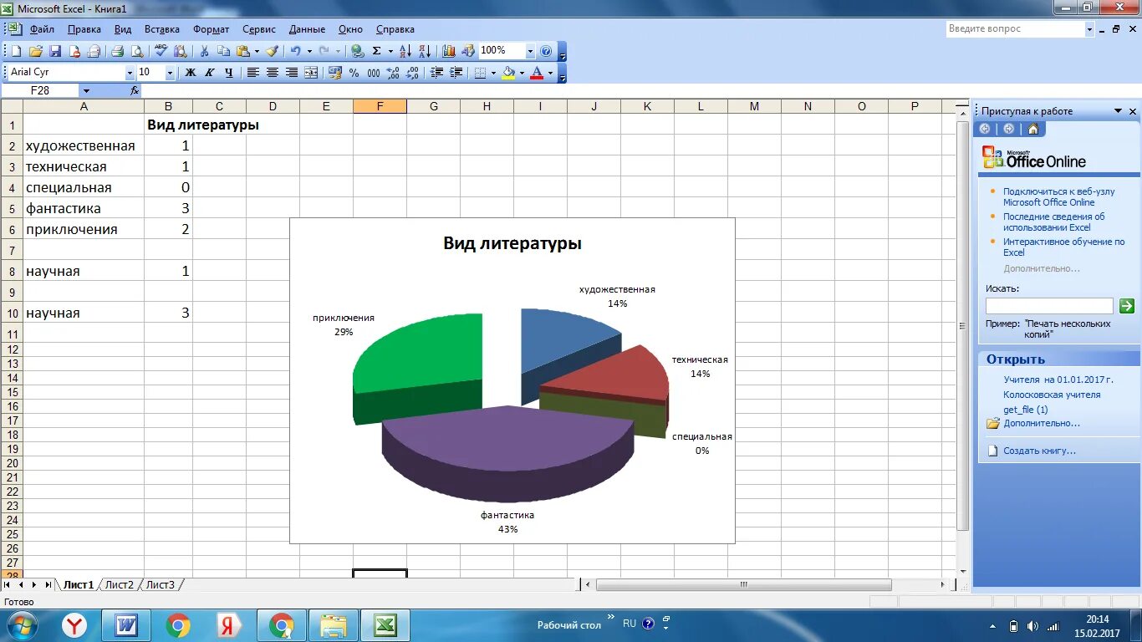The image size is (1142, 642).
Task: Open the font size 10 dropdown
Action: click(x=170, y=73)
